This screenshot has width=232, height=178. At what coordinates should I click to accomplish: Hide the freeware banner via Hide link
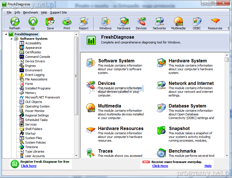point(208,166)
